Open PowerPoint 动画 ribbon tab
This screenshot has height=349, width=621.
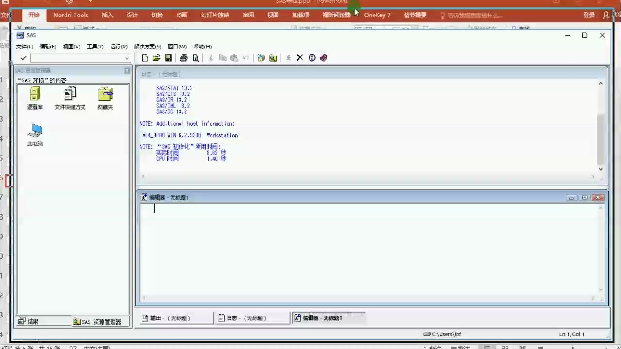pyautogui.click(x=181, y=15)
